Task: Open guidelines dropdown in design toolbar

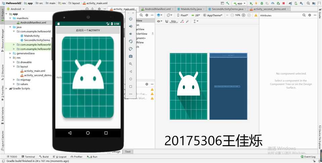Action: point(196,21)
